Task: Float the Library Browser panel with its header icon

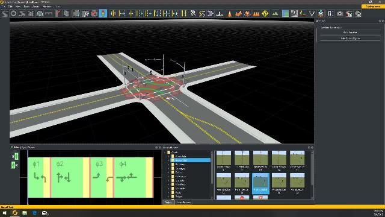Action: coord(309,148)
